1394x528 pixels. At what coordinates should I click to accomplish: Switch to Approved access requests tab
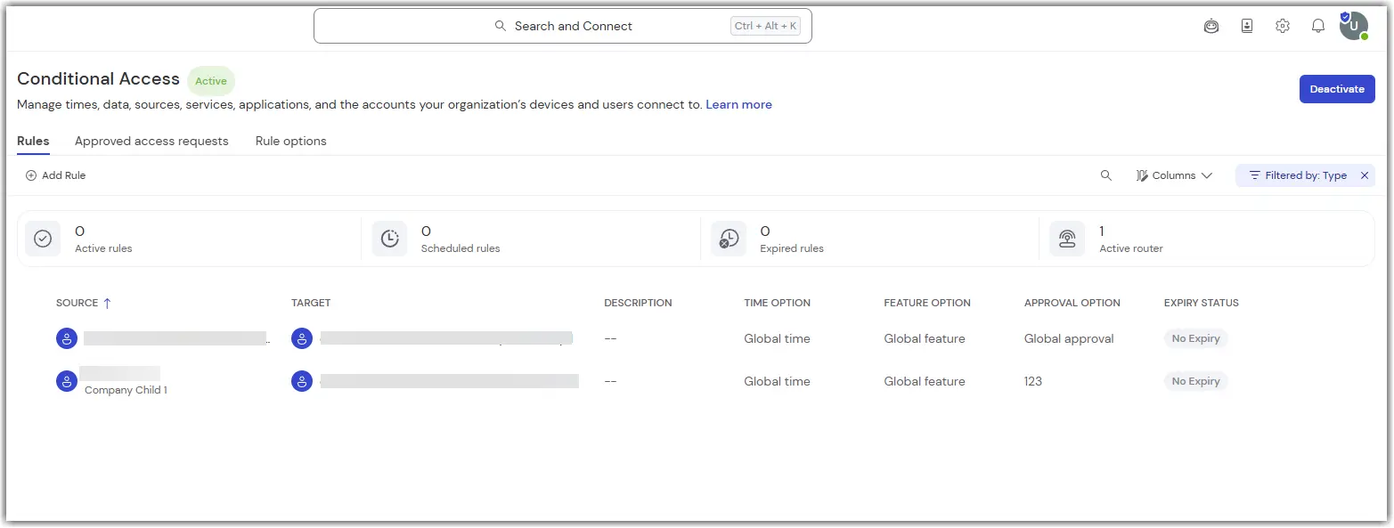coord(151,141)
